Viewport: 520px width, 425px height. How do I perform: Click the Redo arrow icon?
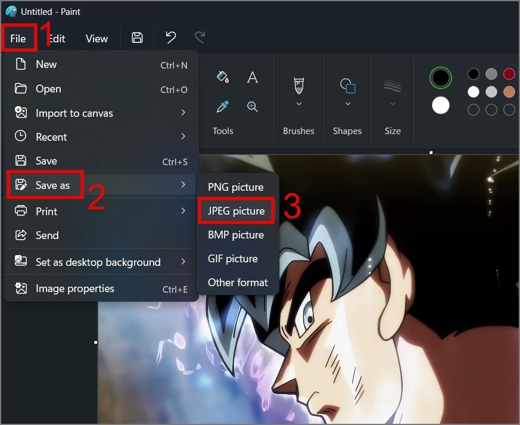[200, 38]
